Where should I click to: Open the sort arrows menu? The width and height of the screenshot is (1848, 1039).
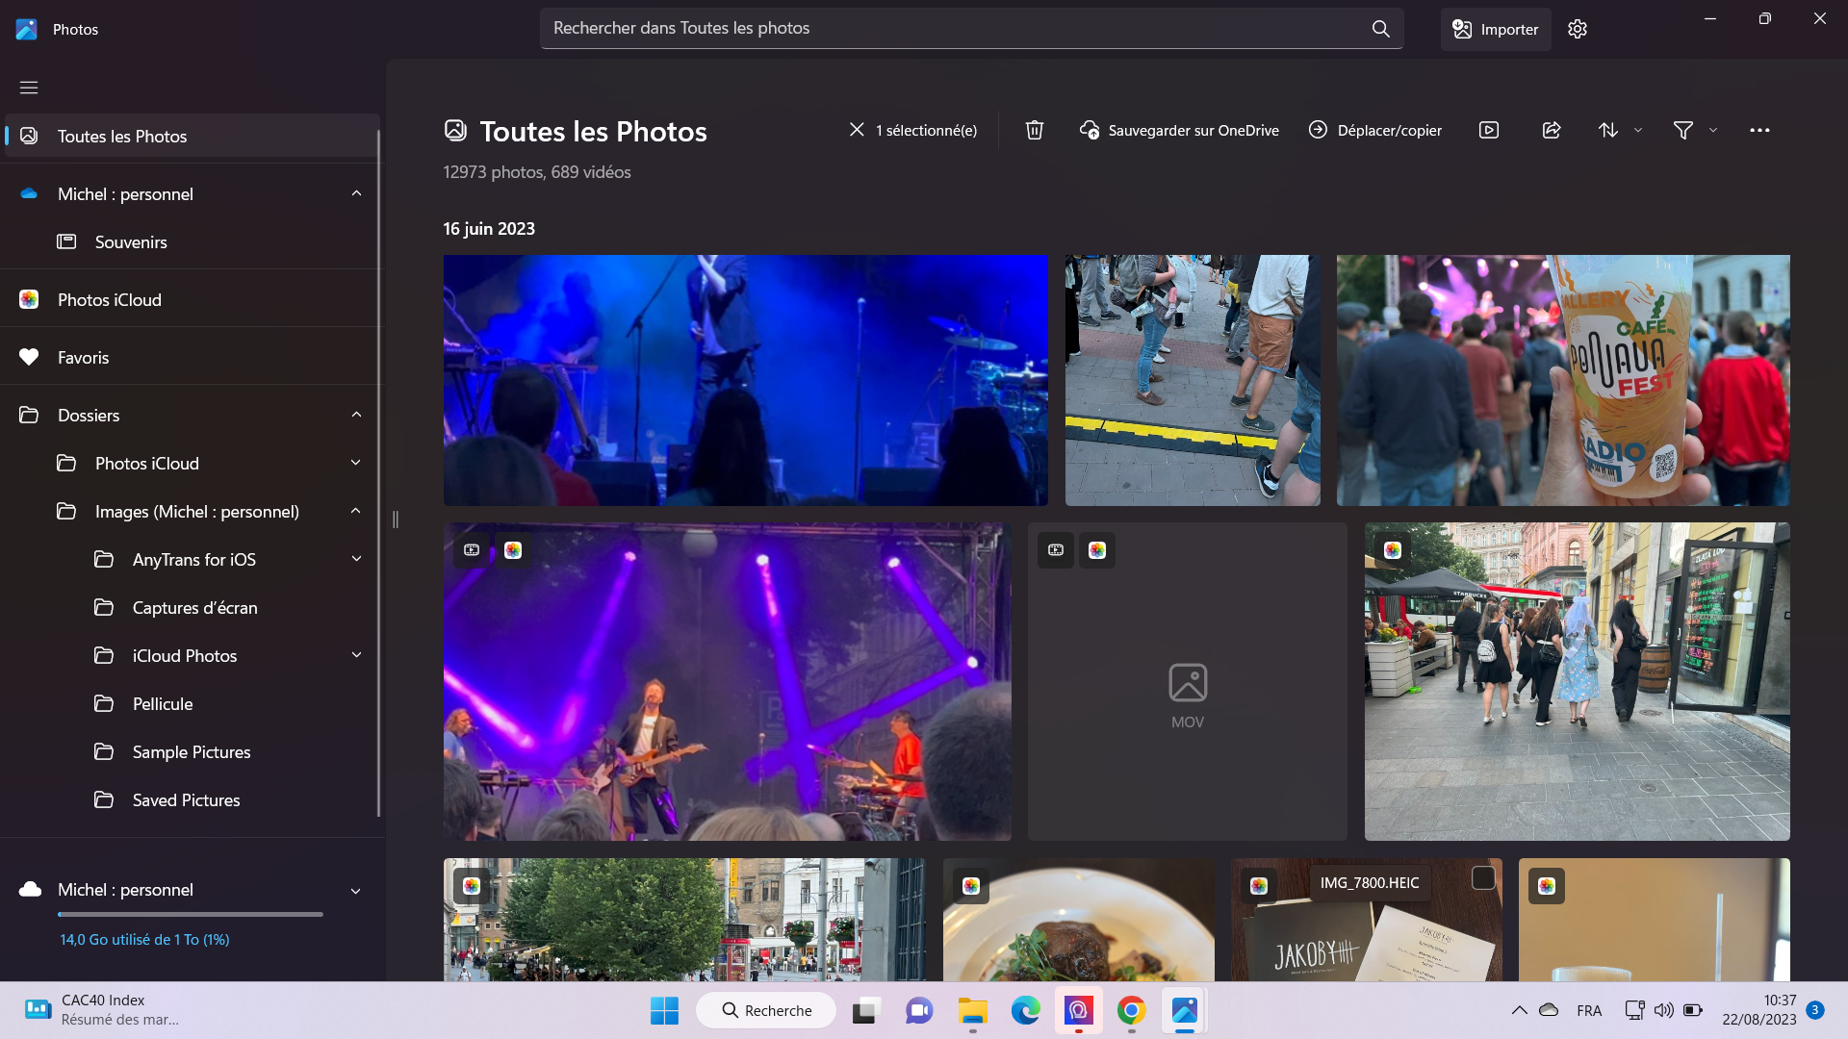coord(1608,130)
